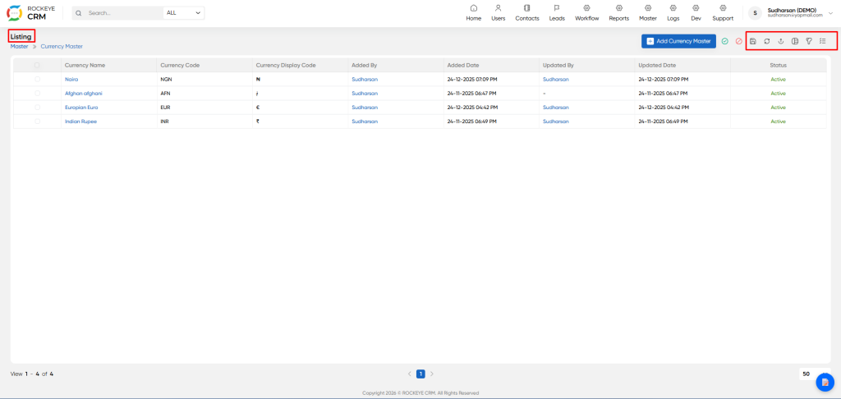Click the Currency Master breadcrumb link
The image size is (841, 399).
[62, 47]
